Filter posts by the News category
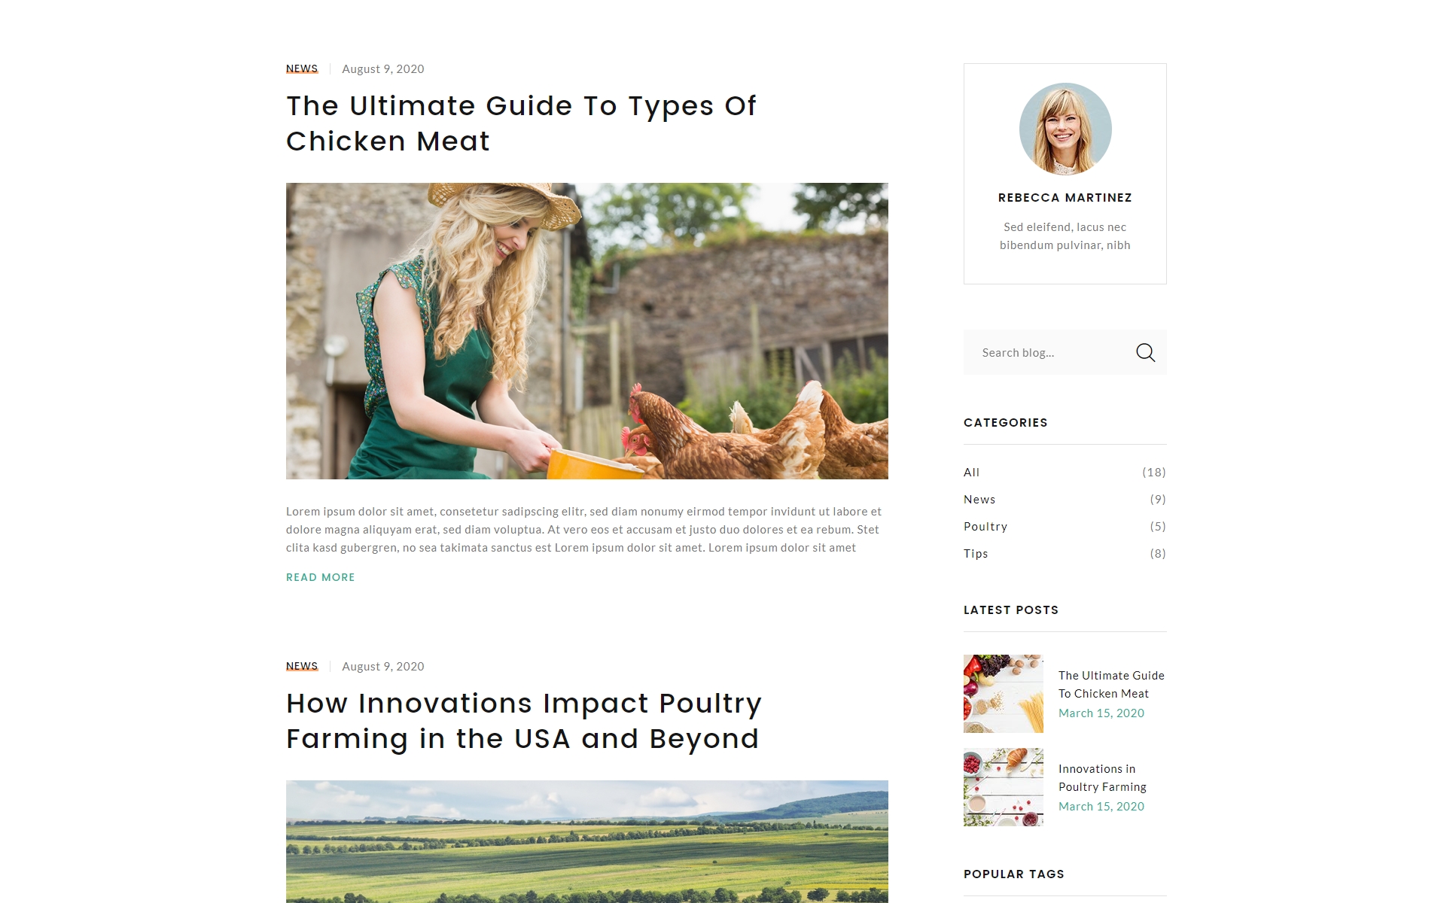The height and width of the screenshot is (903, 1453). (1065, 500)
